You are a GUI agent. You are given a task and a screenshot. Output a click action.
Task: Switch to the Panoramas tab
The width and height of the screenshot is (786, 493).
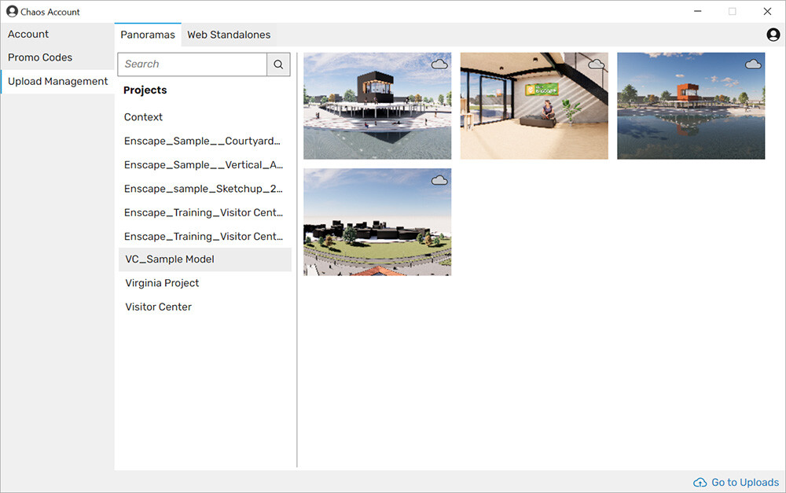coord(148,35)
